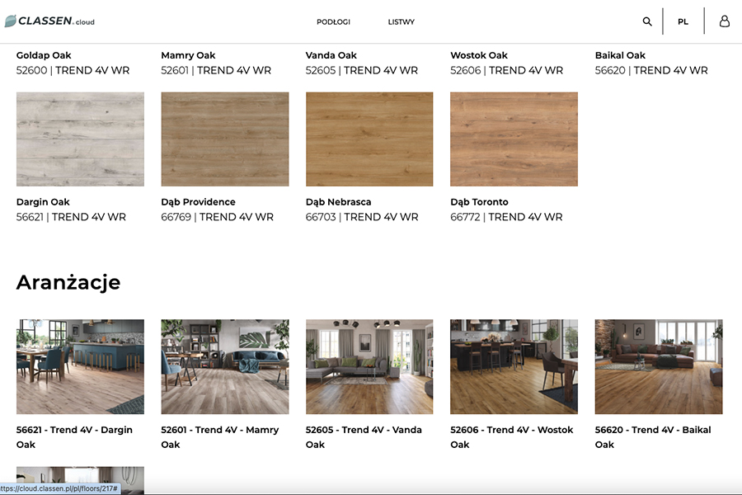View the Wostok Oak arrangement photo
Screen dimensions: 742x495
[x=514, y=366]
